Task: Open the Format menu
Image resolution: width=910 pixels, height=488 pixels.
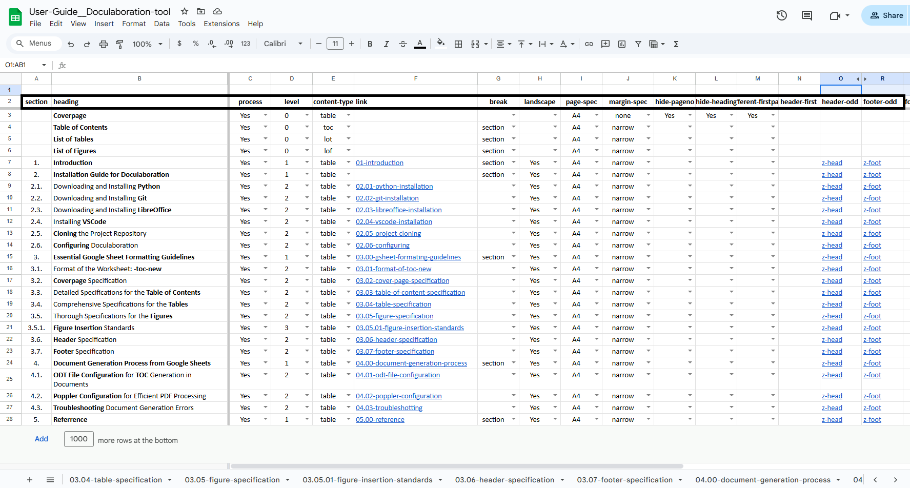Action: click(x=134, y=24)
